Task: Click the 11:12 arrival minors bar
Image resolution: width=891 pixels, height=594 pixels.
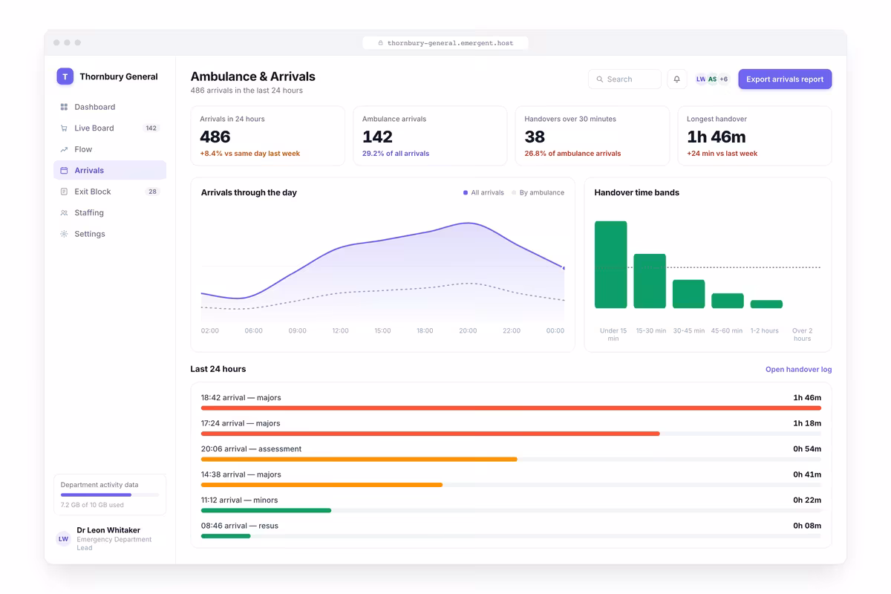Action: click(x=511, y=510)
